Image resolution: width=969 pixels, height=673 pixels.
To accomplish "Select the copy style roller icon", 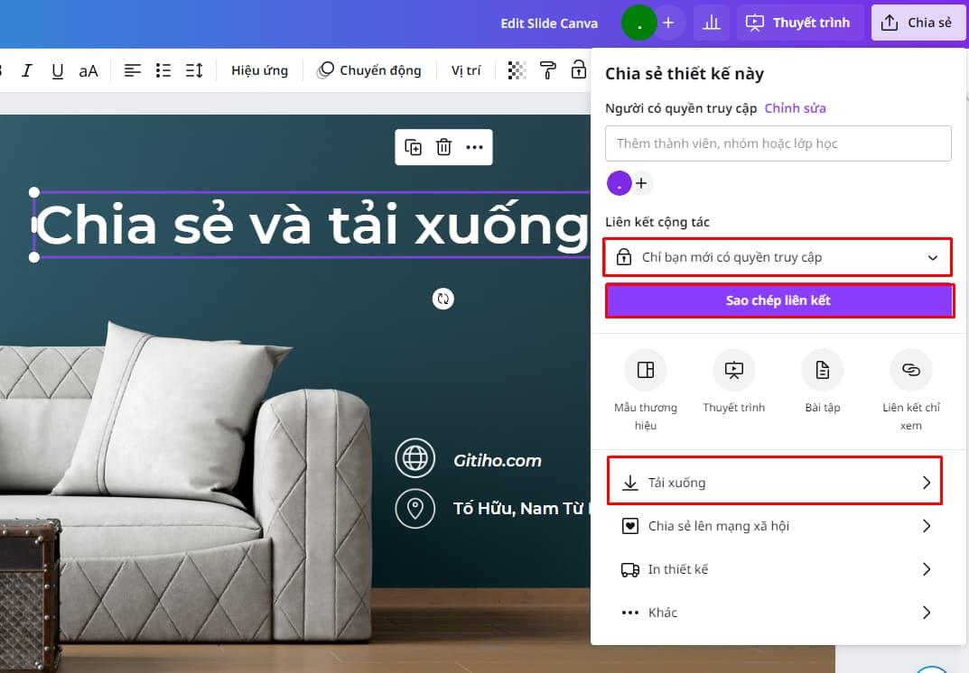I will tap(547, 69).
